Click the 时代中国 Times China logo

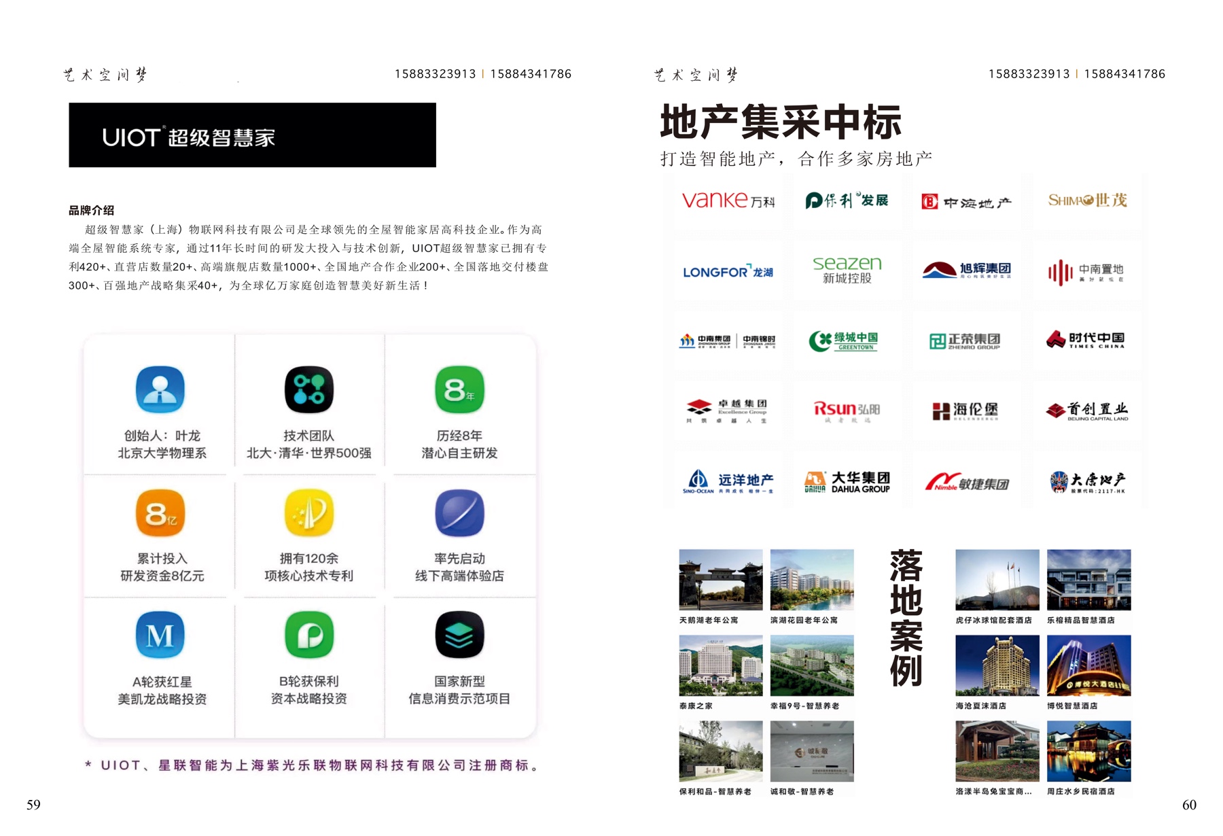click(x=1085, y=339)
